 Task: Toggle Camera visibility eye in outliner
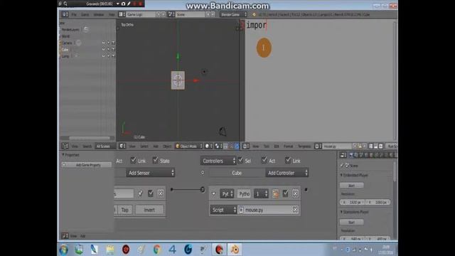pos(104,43)
